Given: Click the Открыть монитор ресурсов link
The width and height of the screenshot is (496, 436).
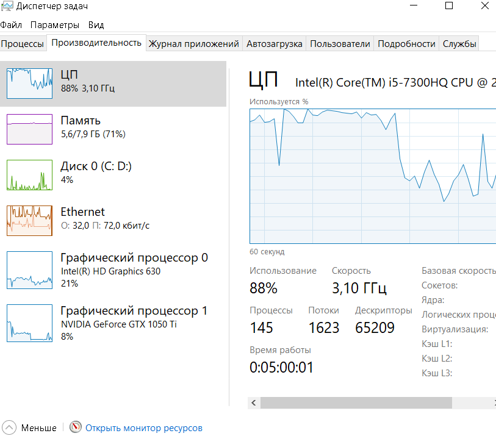Looking at the screenshot, I should [x=143, y=428].
